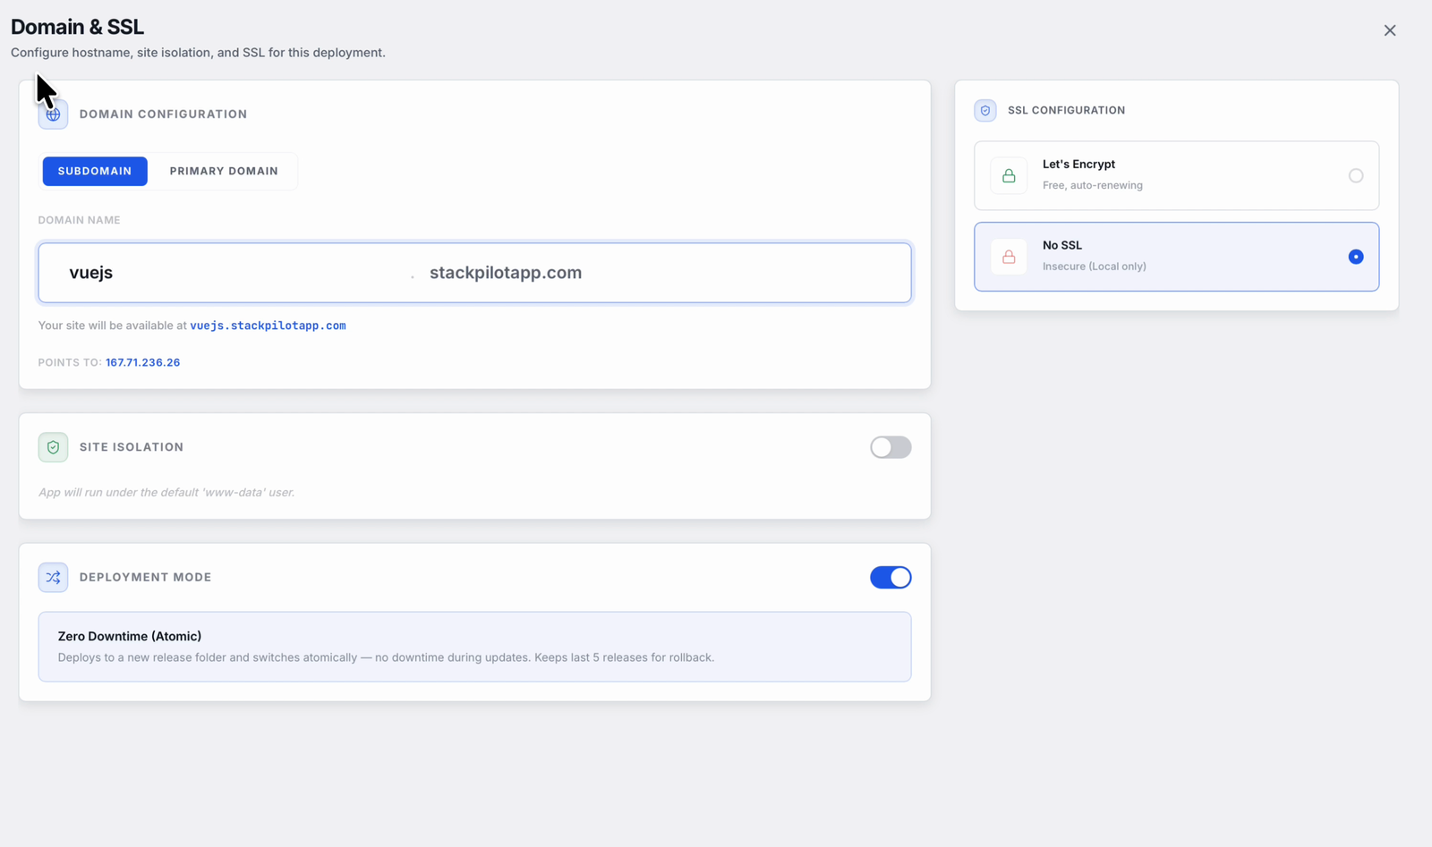Click the Domain & SSL page title
This screenshot has height=847, width=1432.
click(77, 27)
